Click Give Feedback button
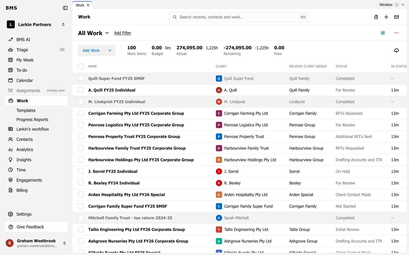The width and height of the screenshot is (409, 255). (36, 227)
